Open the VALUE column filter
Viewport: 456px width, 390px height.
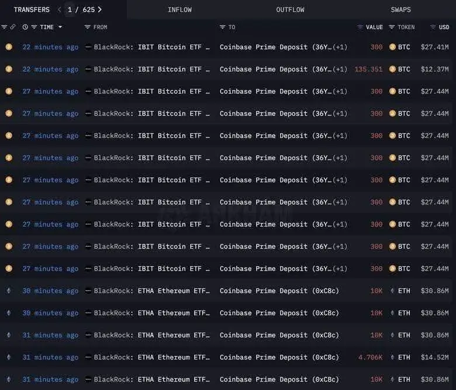click(x=360, y=27)
